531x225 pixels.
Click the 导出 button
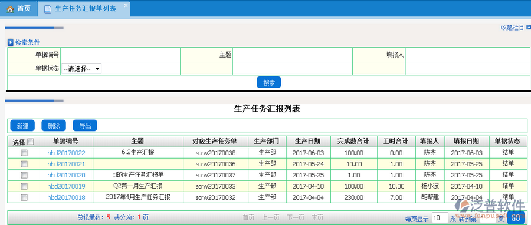pos(85,126)
